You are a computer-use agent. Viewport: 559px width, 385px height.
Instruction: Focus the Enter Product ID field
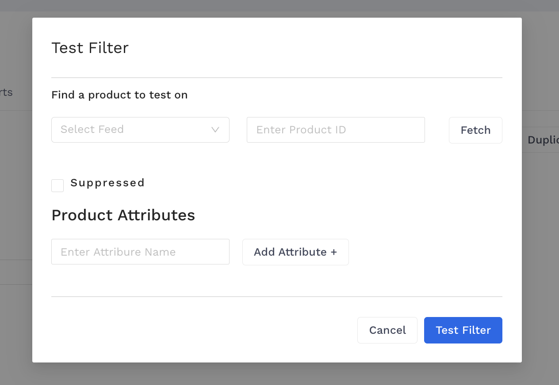[x=335, y=130]
